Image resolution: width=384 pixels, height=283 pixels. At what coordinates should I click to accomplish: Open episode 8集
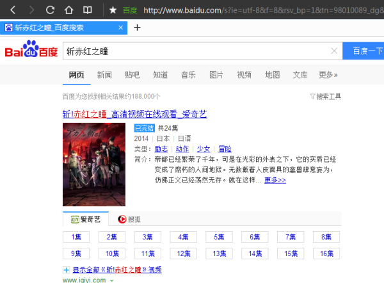click(x=326, y=237)
